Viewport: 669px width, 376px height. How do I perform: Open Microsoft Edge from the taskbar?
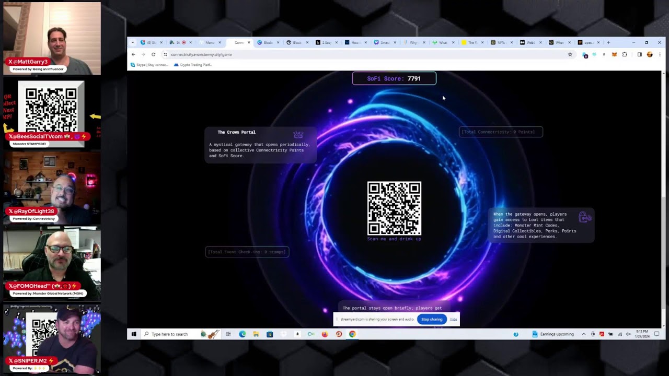[x=242, y=334]
